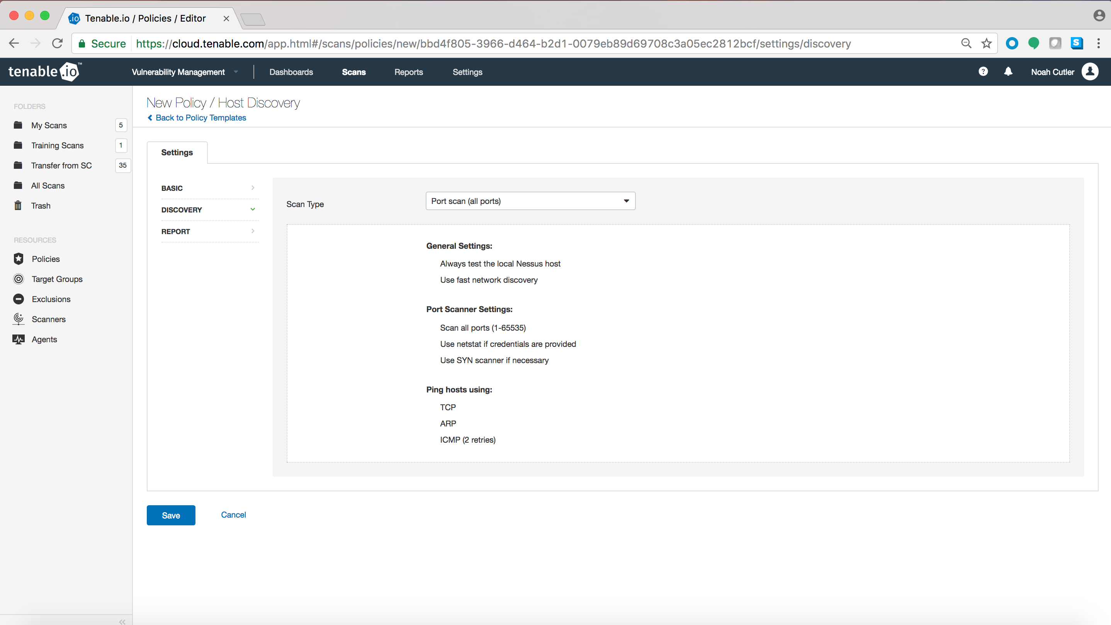Click the Tenable.io home icon
The image size is (1111, 625).
coord(44,71)
